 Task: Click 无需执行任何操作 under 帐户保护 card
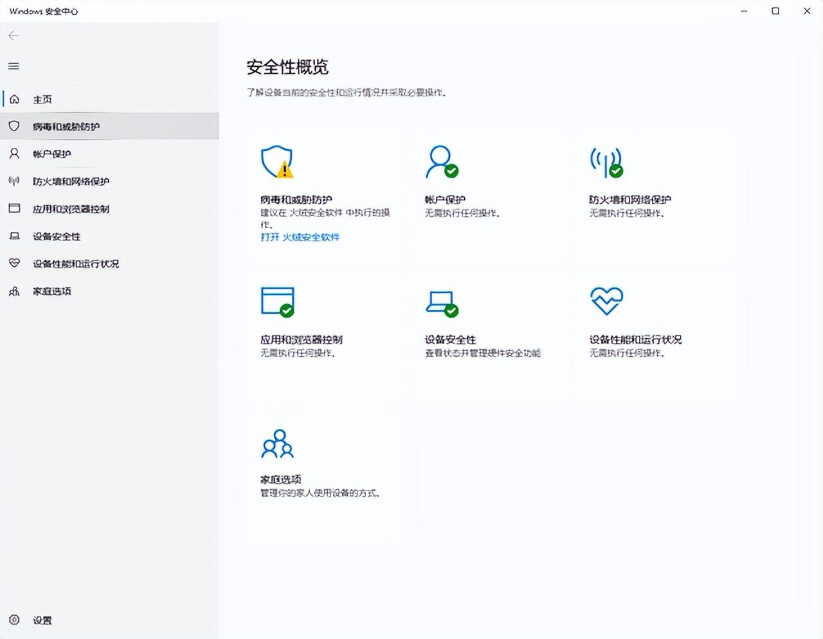[462, 213]
